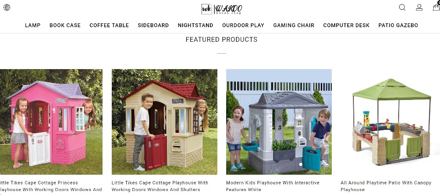Image resolution: width=440 pixels, height=195 pixels.
Task: Click the tan Cape Cottage playhouse image
Action: click(x=165, y=122)
